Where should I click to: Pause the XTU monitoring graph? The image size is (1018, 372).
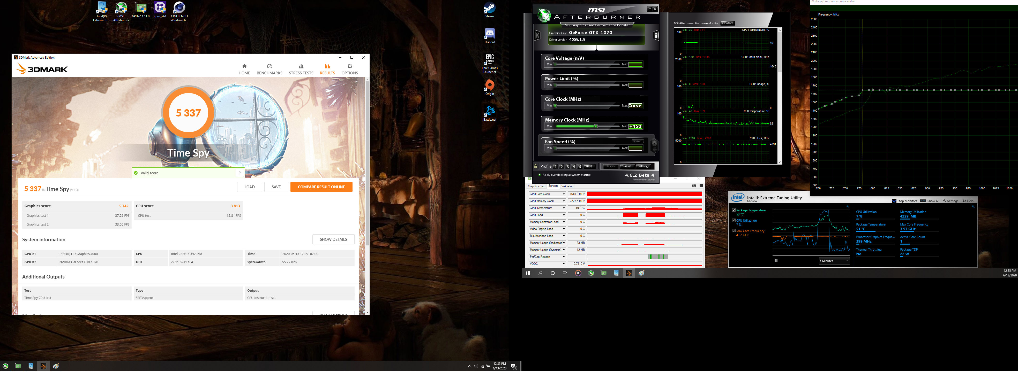[x=776, y=260]
